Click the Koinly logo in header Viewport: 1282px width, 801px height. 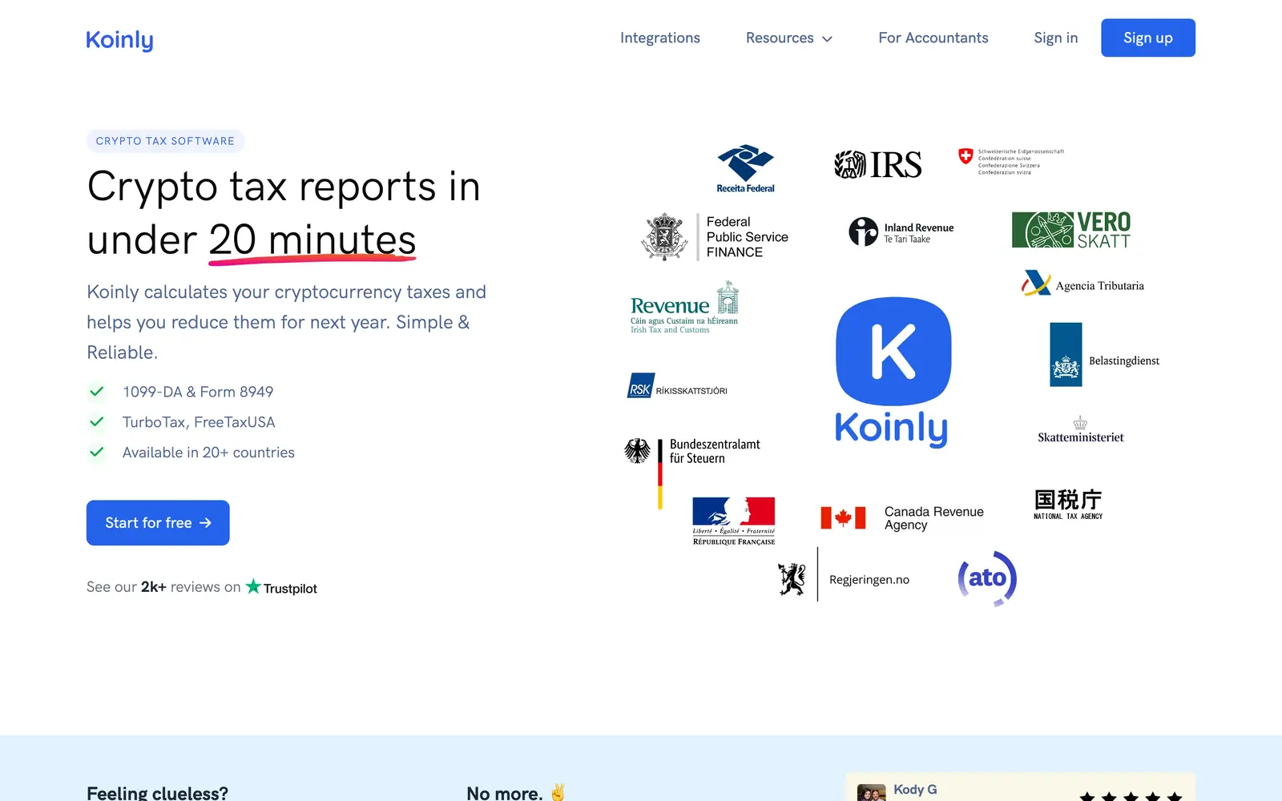(119, 39)
